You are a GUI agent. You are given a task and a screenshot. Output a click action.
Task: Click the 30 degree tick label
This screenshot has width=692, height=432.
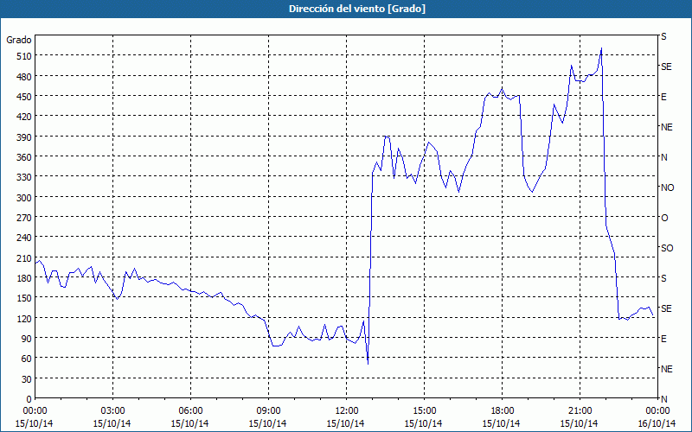coord(27,379)
